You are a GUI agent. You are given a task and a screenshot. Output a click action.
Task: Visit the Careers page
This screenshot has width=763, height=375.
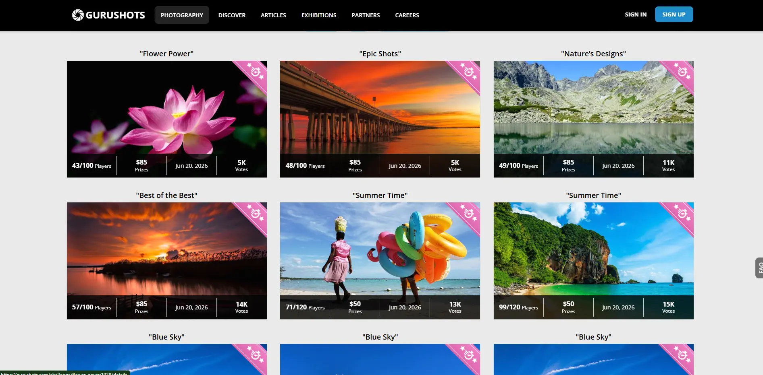point(407,15)
